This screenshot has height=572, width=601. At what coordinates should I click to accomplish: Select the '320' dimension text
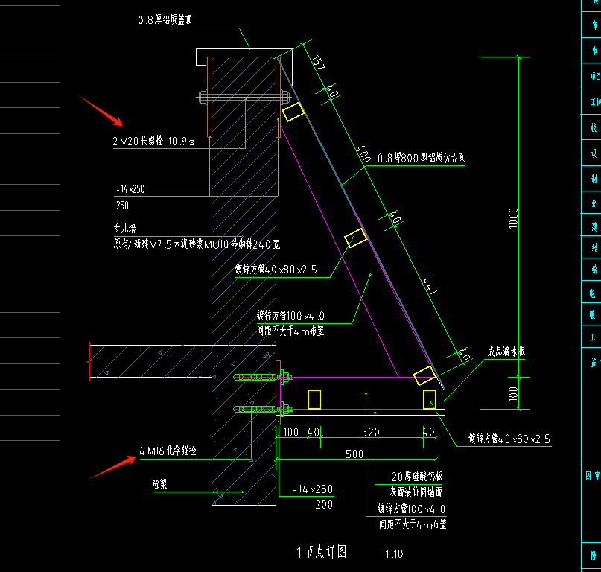pyautogui.click(x=371, y=432)
